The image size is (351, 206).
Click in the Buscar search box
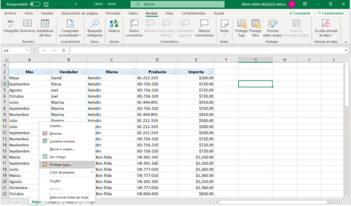(177, 4)
